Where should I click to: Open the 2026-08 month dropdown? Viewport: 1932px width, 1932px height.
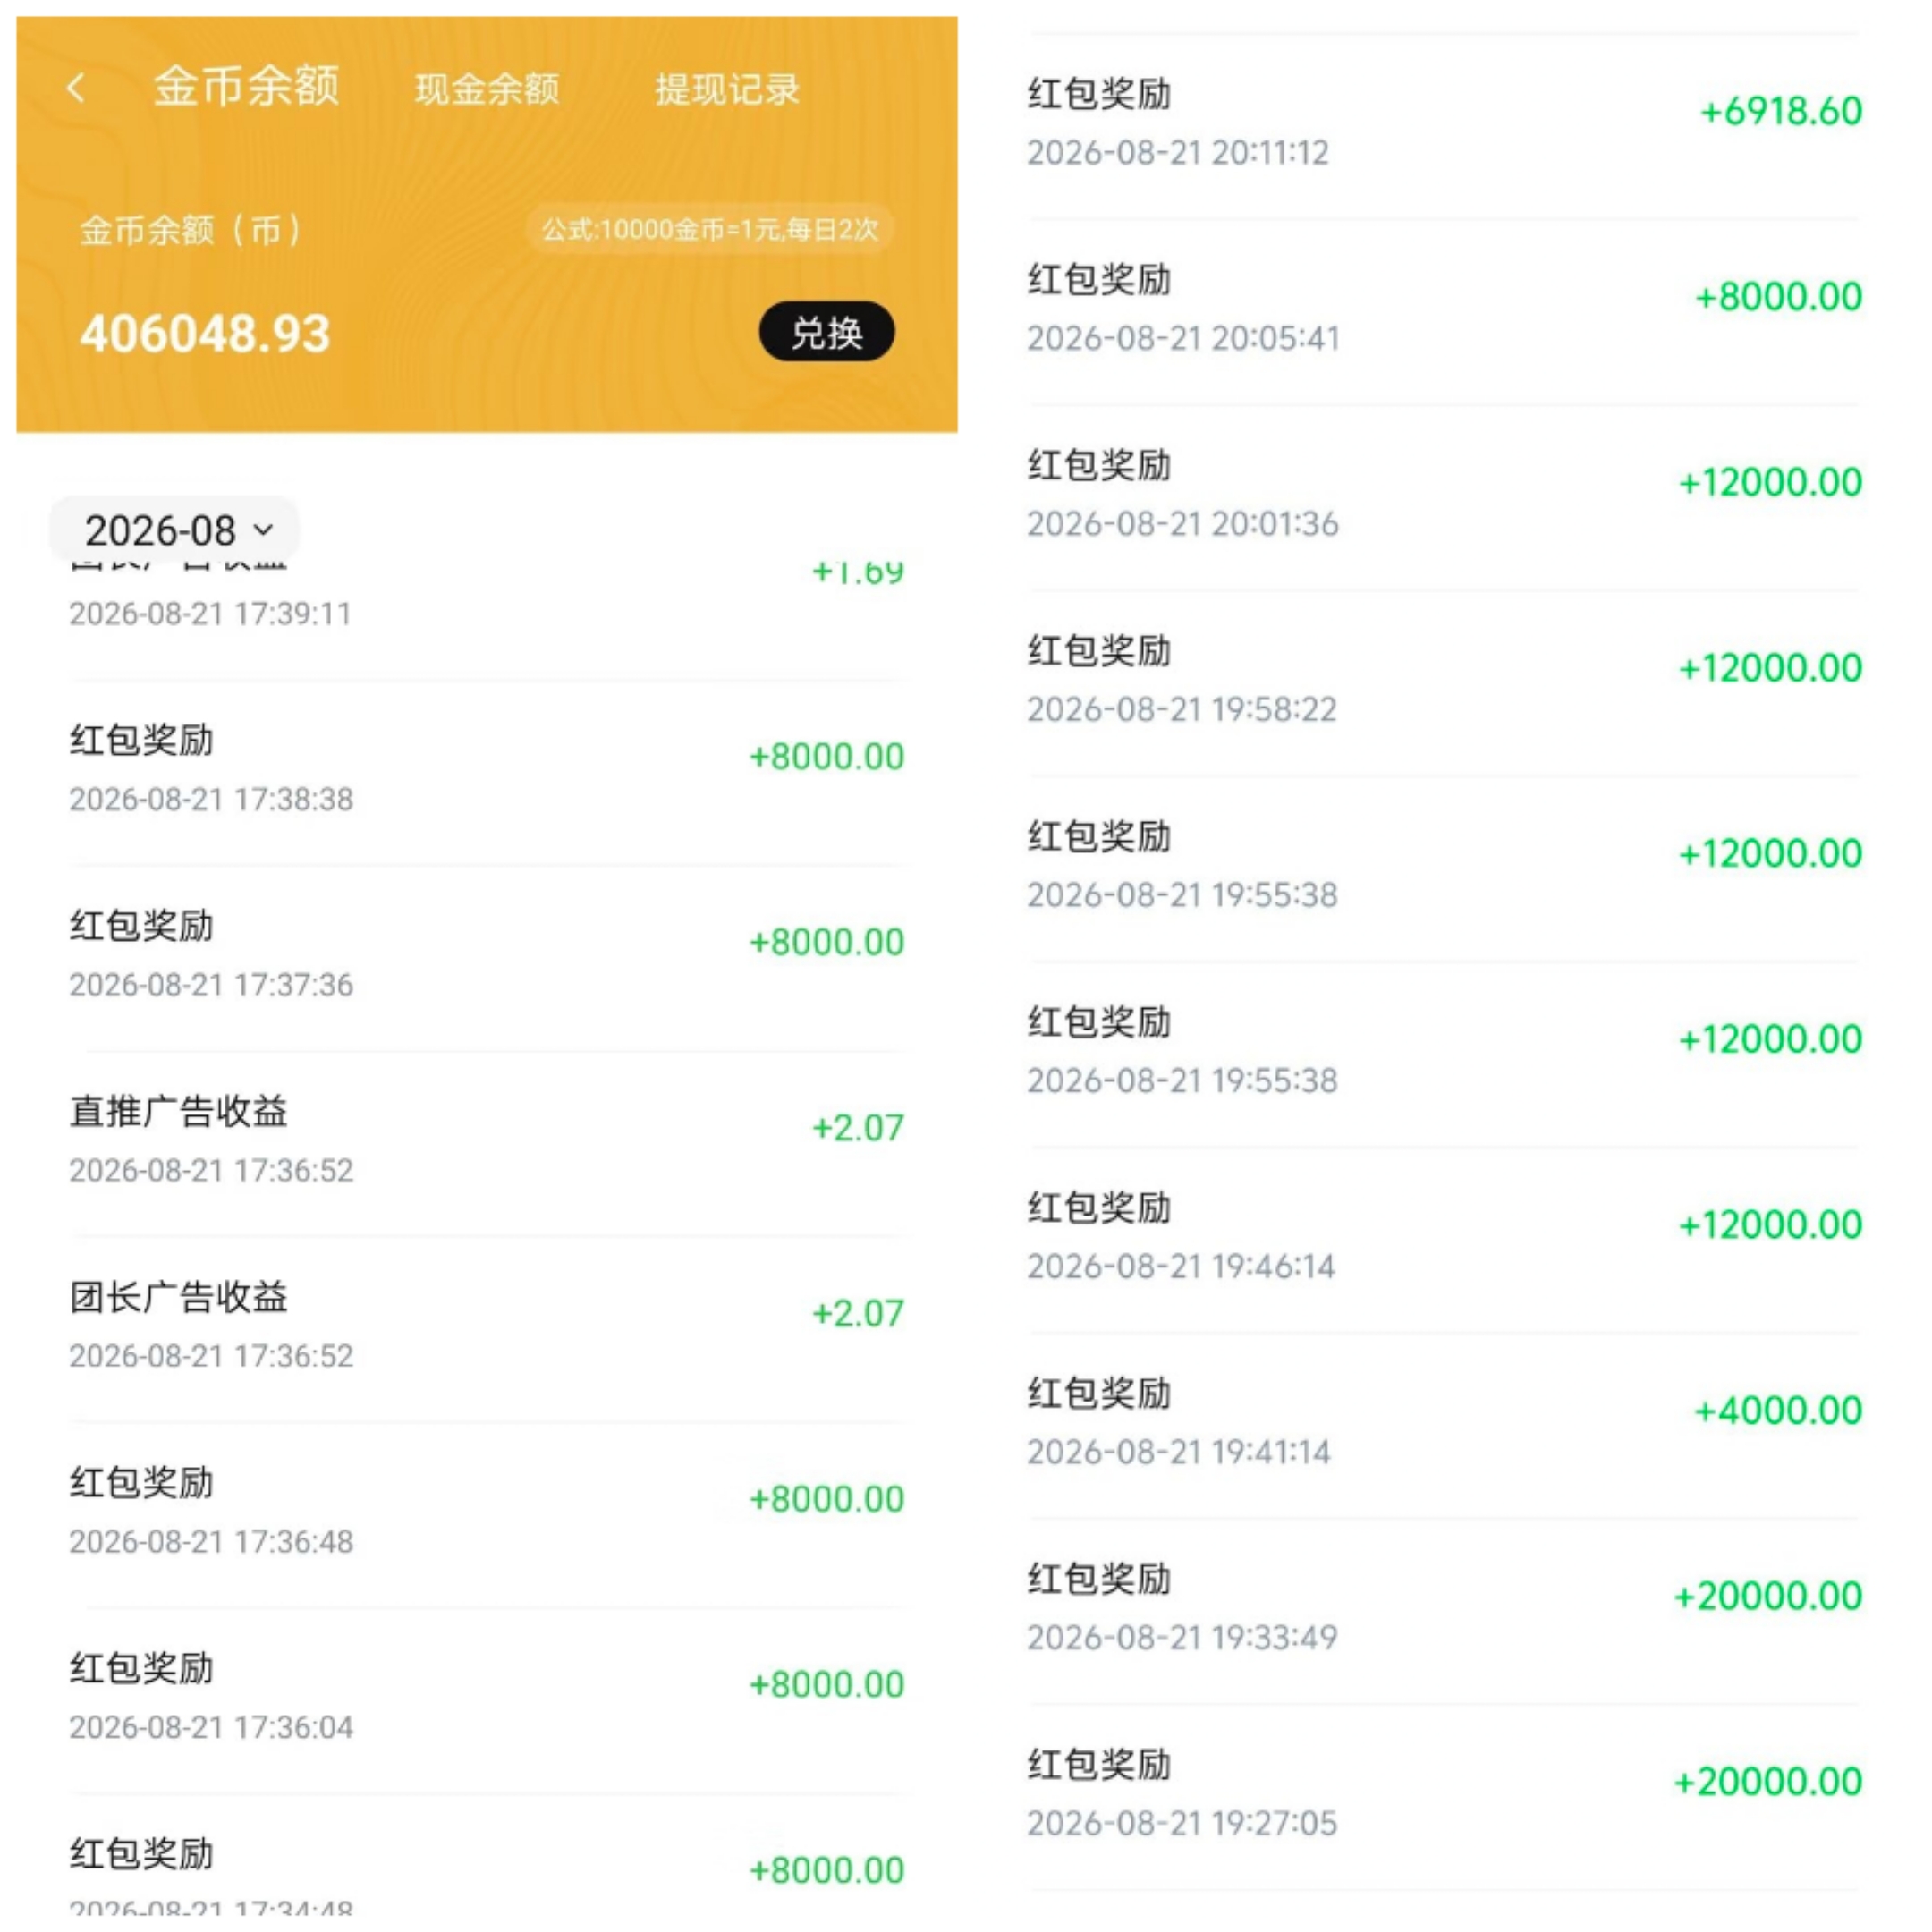(x=175, y=529)
